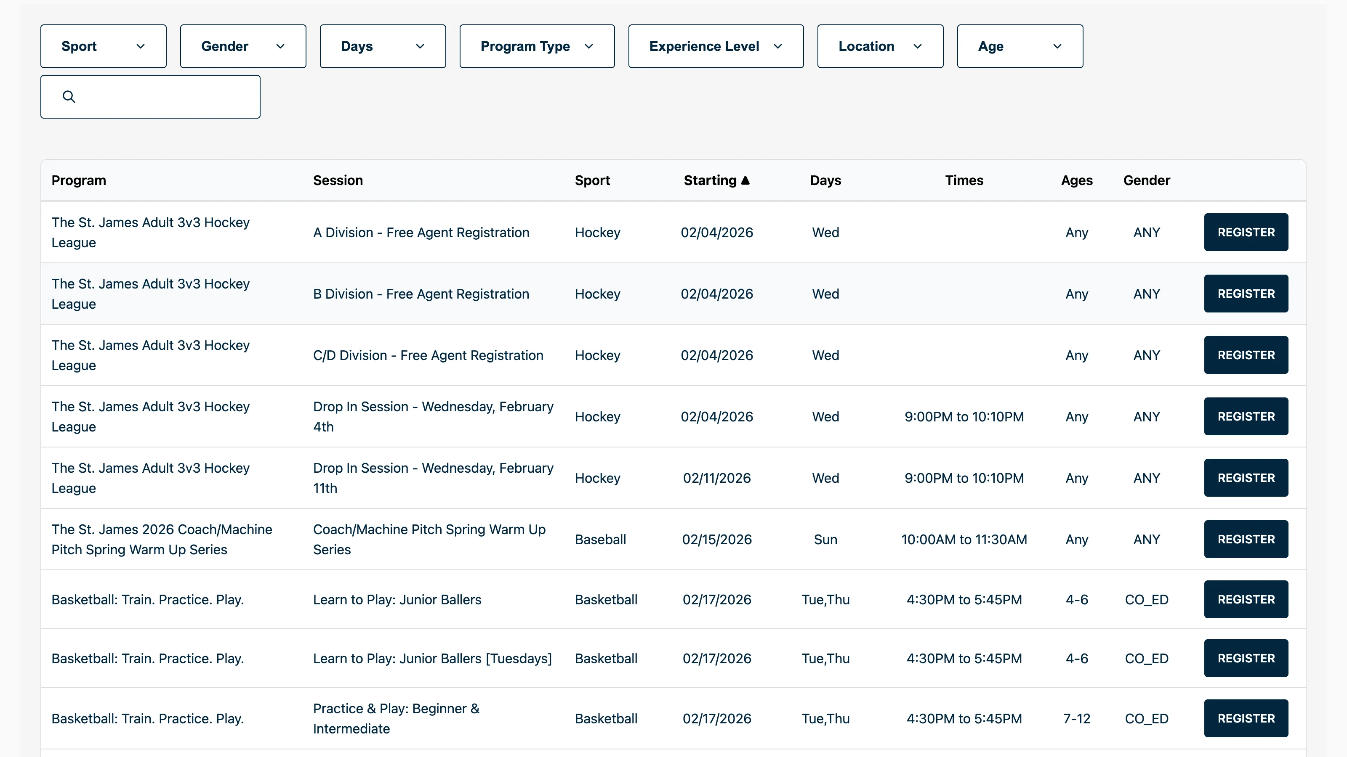Screen dimensions: 1347x757
Task: Open the Sport filter dropdown
Action: [x=103, y=46]
